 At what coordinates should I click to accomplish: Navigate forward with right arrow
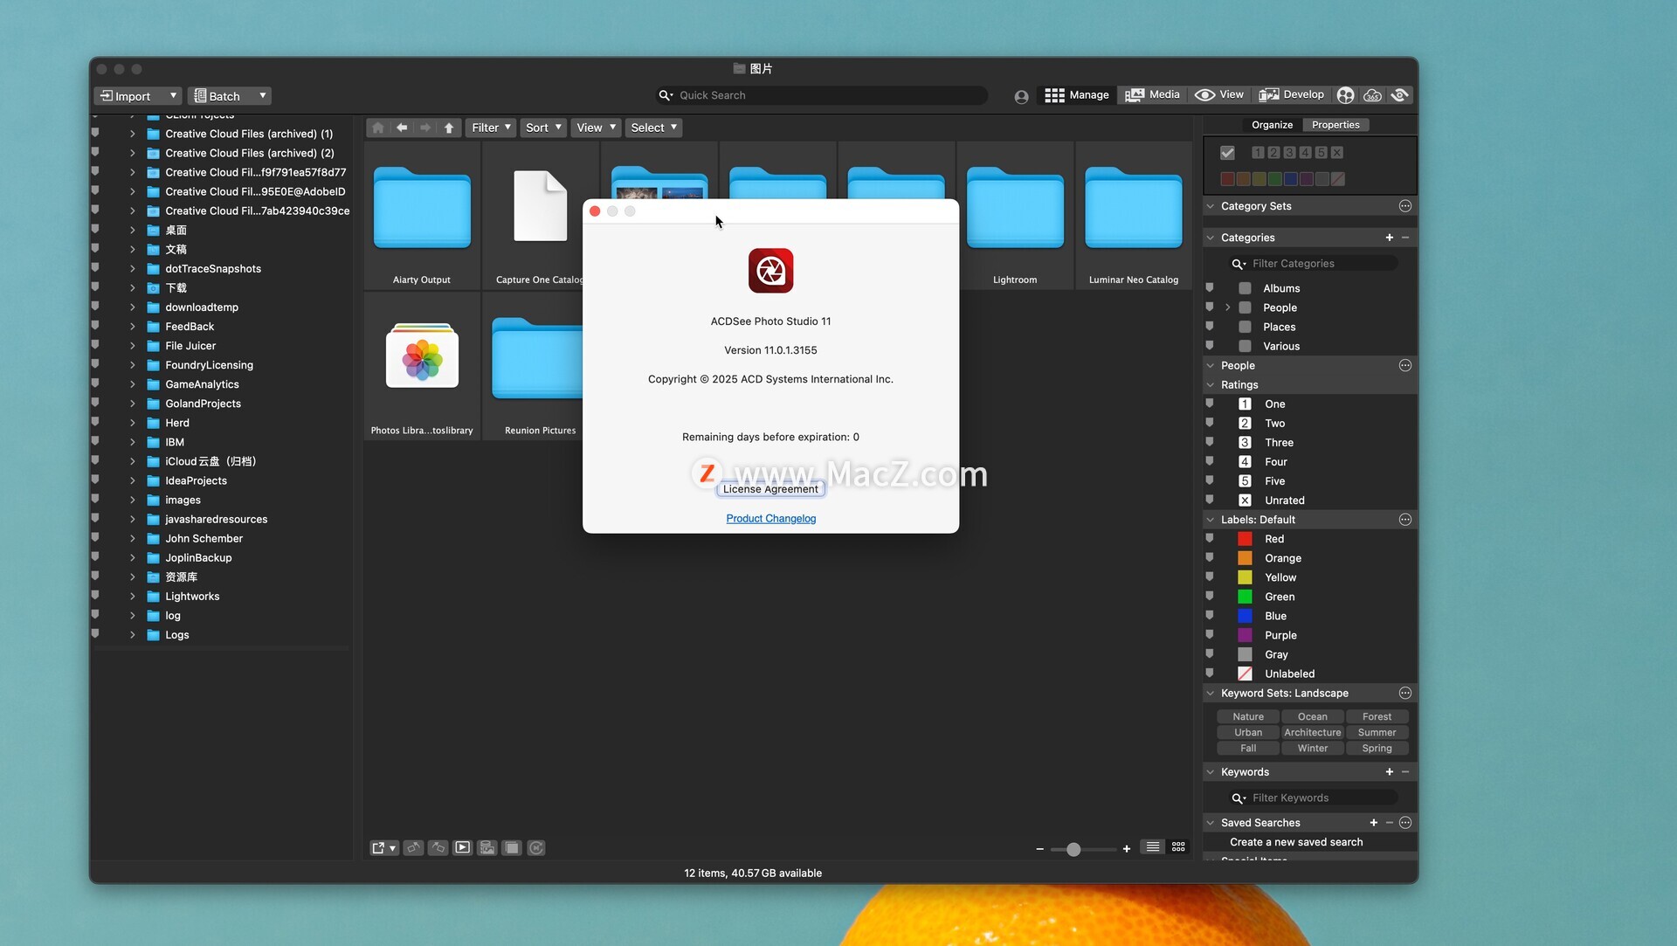(425, 128)
